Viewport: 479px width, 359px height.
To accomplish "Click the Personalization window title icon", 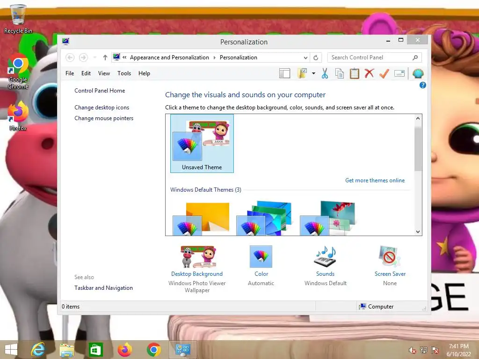I will [65, 41].
